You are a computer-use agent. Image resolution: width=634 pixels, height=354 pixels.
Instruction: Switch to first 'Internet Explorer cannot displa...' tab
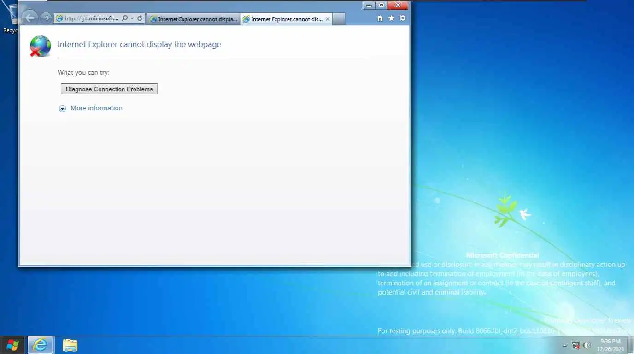click(x=194, y=19)
